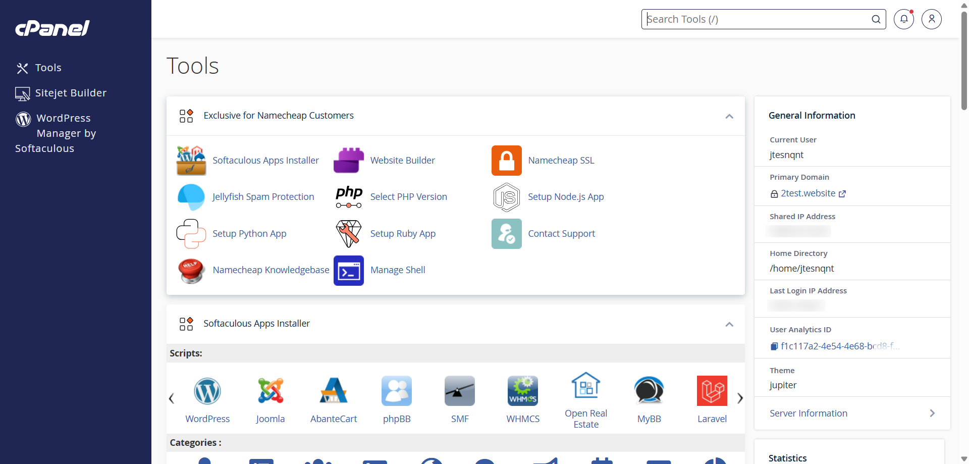Image resolution: width=969 pixels, height=464 pixels.
Task: Select the /home/jtesnqnt home directory text
Action: tap(802, 269)
